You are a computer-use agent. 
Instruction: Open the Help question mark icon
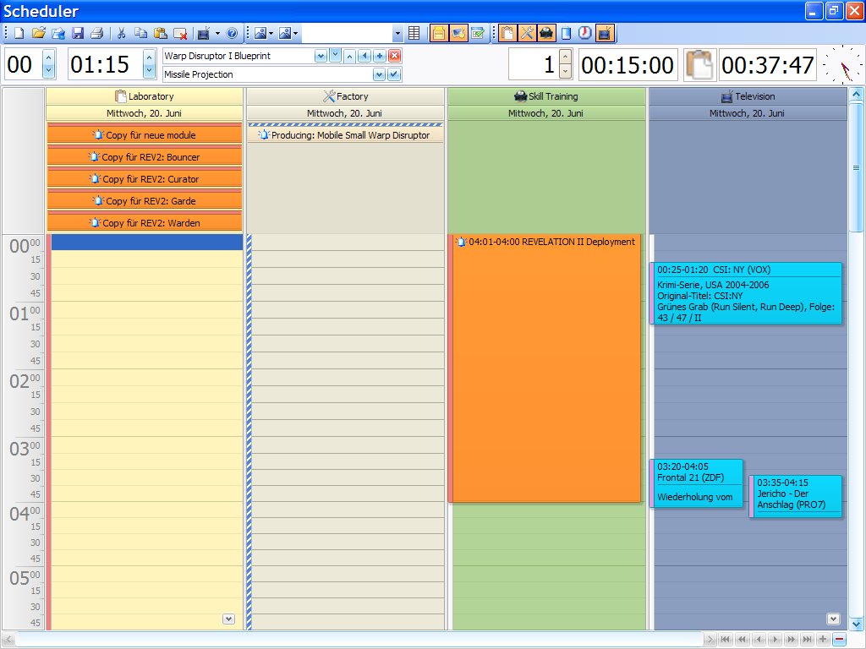pyautogui.click(x=232, y=34)
